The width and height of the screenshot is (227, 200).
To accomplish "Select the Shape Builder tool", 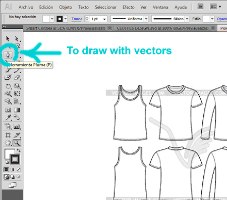I will [x=8, y=101].
